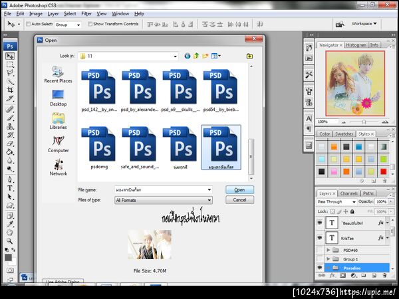Select the Crop tool
Screen dimensions: 399x299
(10, 91)
